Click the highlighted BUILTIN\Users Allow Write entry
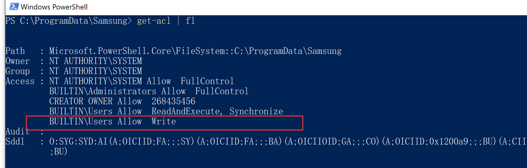This screenshot has height=168, width=527. [113, 121]
